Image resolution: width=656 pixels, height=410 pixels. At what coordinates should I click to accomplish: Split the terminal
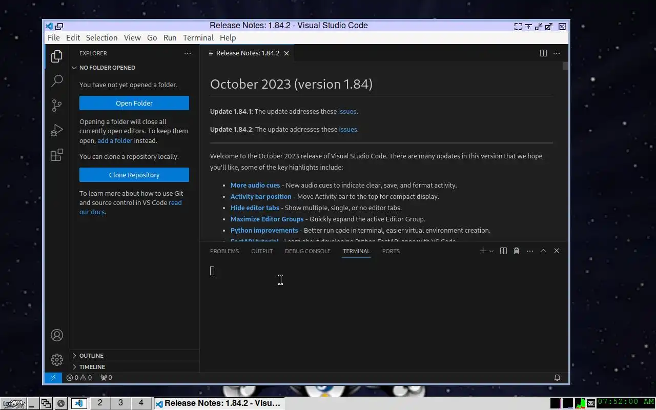click(503, 251)
